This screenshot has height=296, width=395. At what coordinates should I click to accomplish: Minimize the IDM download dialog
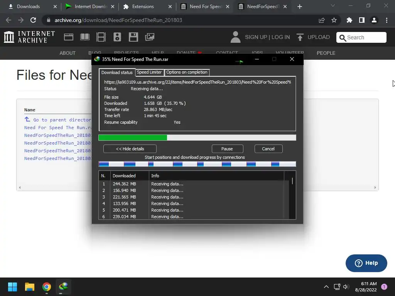point(257,59)
